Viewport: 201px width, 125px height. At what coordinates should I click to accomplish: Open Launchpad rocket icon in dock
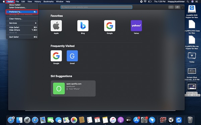click(x=27, y=120)
